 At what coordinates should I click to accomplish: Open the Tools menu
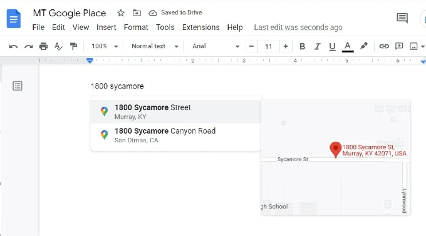point(165,27)
